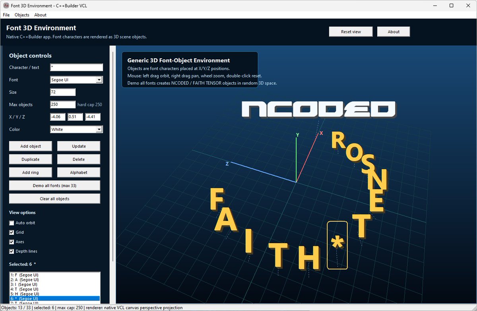Viewport: 477px width, 311px height.
Task: Select list row '5: H (Segoe UI)'
Action: click(54, 294)
